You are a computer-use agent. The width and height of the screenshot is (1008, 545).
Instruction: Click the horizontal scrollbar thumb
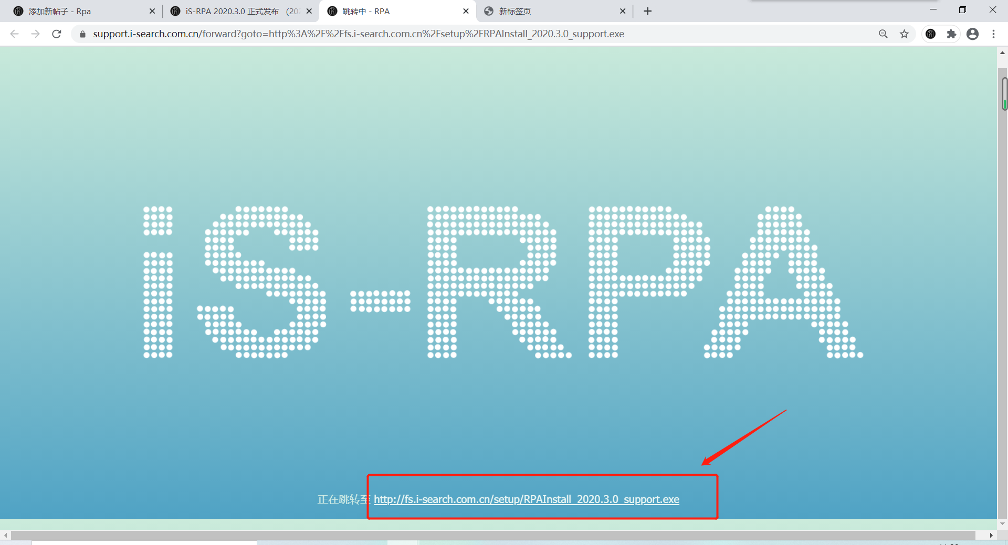(x=493, y=535)
